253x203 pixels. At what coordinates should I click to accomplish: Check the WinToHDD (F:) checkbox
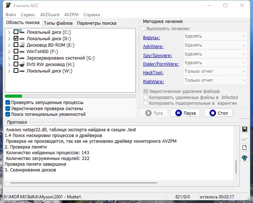16,51
